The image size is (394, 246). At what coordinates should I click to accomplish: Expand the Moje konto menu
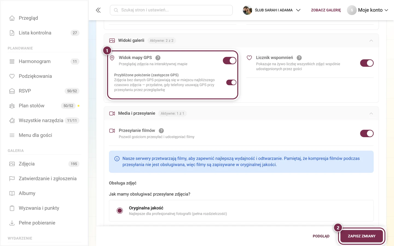coord(368,10)
